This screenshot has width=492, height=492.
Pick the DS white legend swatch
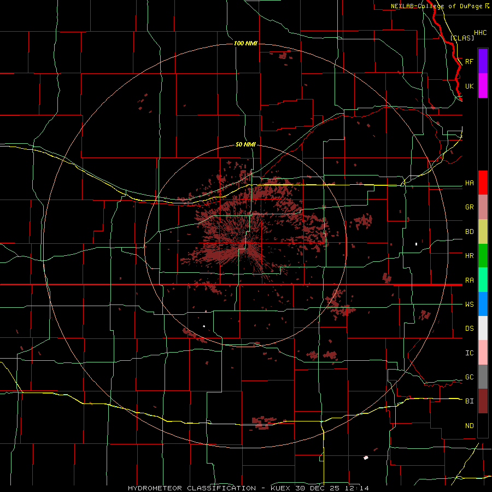click(483, 328)
